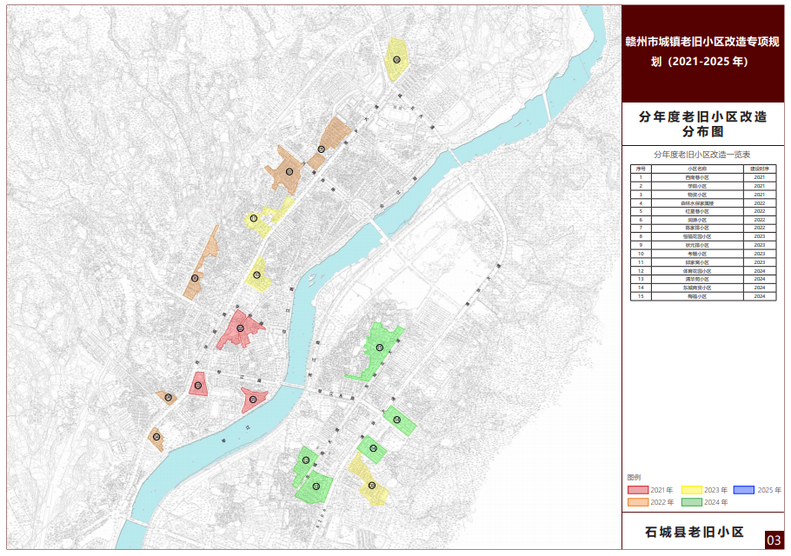Click the page number '03' box
Image resolution: width=791 pixels, height=556 pixels.
tap(774, 539)
